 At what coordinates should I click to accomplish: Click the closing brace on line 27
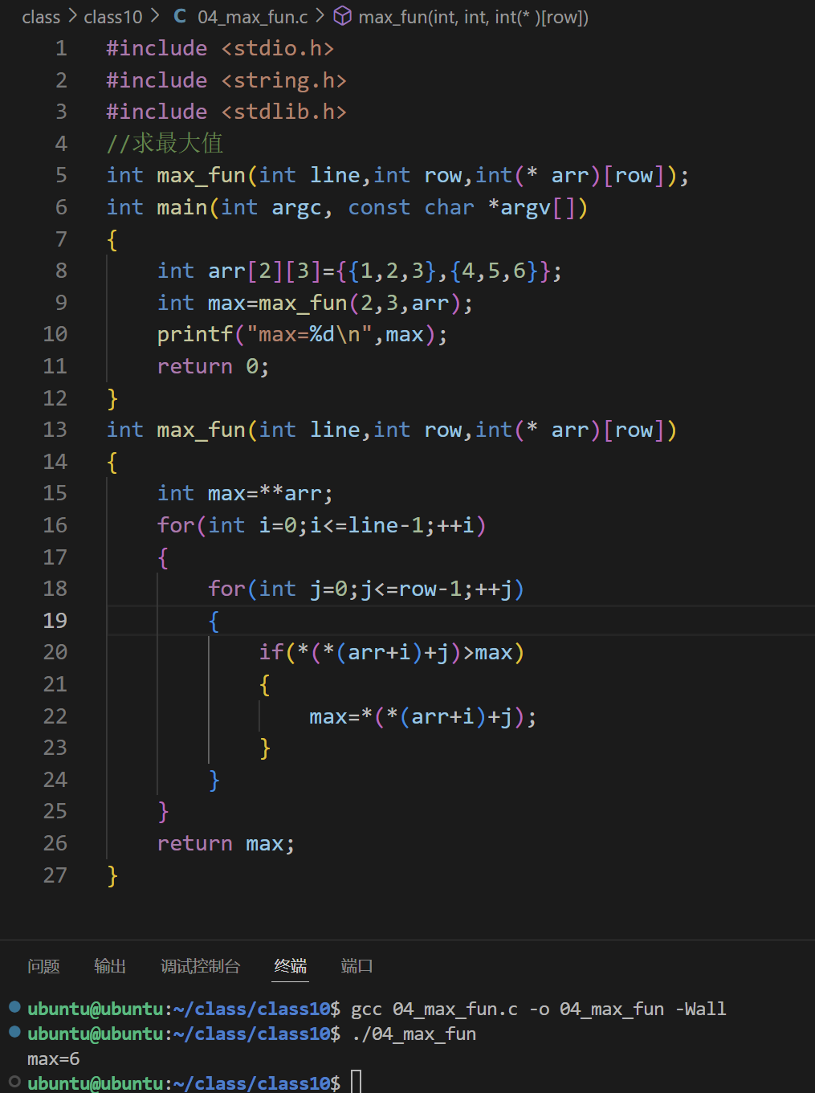pyautogui.click(x=112, y=875)
